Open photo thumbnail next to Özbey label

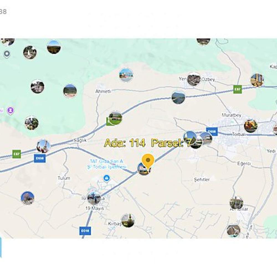click(x=194, y=79)
